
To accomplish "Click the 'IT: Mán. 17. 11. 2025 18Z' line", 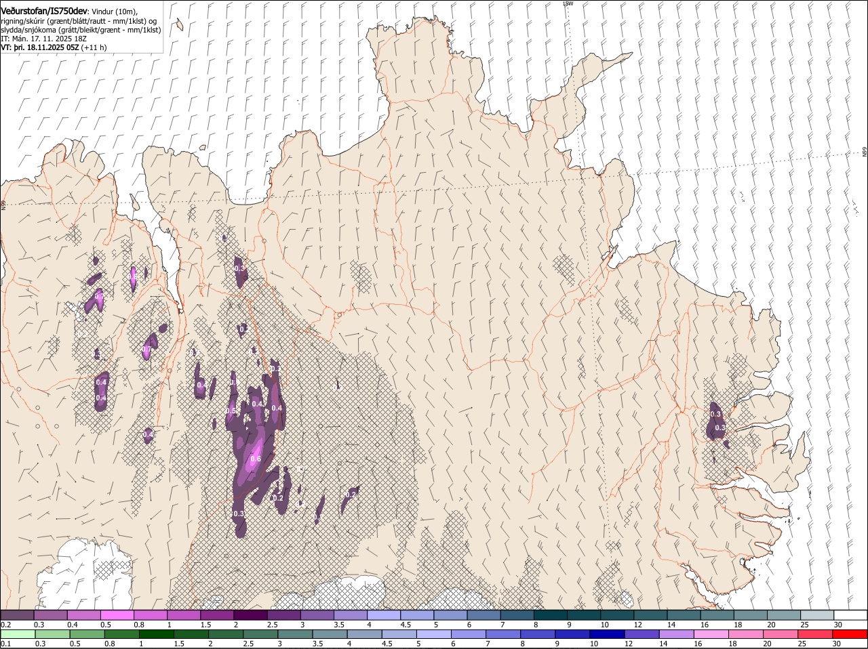I will [43, 39].
